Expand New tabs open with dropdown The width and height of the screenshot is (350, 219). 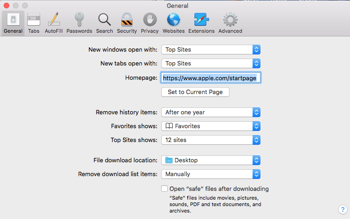point(211,64)
